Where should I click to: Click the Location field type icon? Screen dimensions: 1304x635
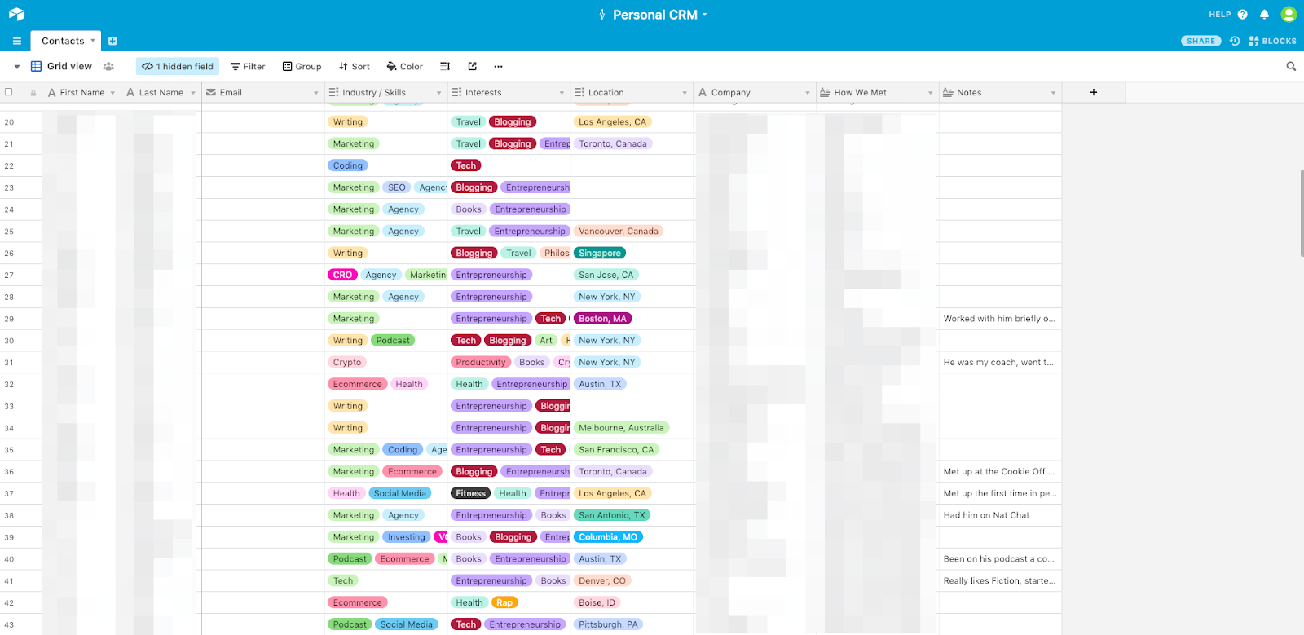pos(579,92)
